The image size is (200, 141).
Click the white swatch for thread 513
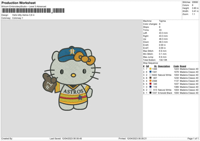(x=150, y=90)
